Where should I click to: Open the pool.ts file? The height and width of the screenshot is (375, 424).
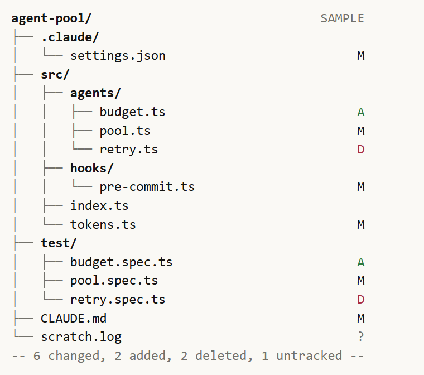(125, 131)
